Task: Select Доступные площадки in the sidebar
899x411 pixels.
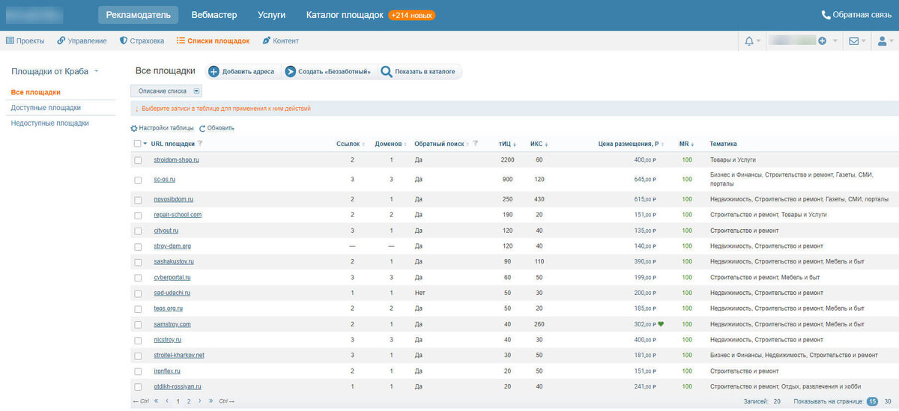Action: point(46,108)
